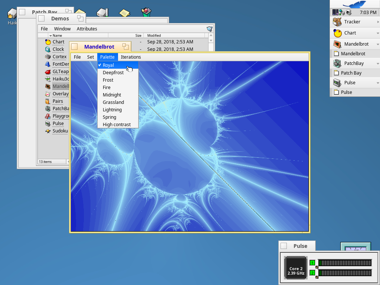Collapse the Chart entry arrow in Deskbar
Viewport: 380px width, 285px height.
[378, 33]
